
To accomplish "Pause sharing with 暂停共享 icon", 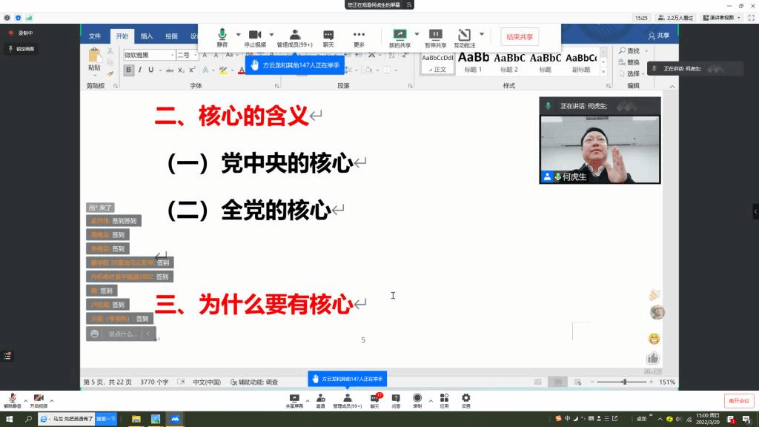I will pyautogui.click(x=435, y=35).
